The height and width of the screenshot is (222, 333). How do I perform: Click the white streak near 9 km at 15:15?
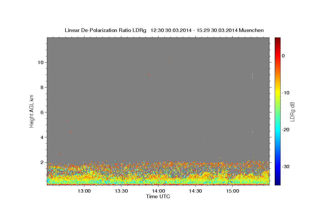pyautogui.click(x=252, y=74)
